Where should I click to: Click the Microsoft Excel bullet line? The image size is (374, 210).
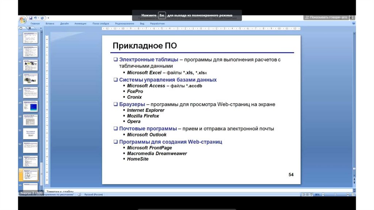coord(167,73)
